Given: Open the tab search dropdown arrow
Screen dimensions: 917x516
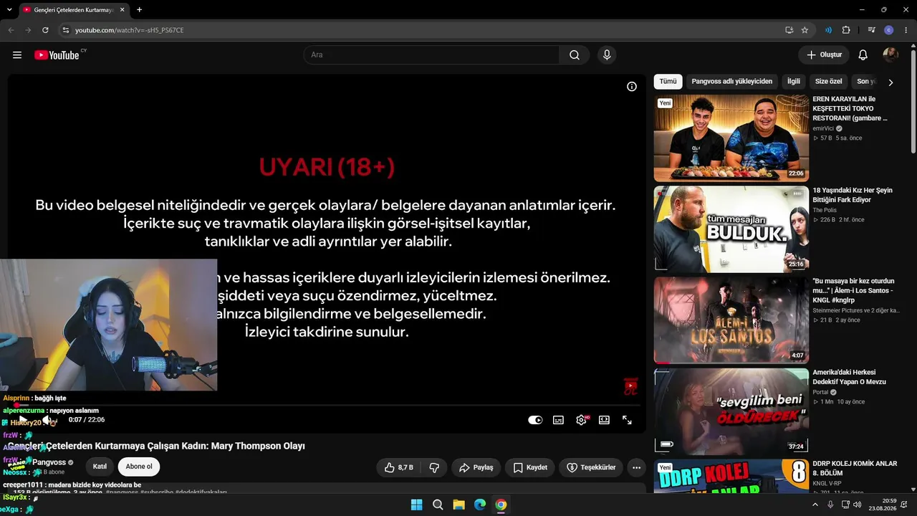Looking at the screenshot, I should pyautogui.click(x=9, y=10).
